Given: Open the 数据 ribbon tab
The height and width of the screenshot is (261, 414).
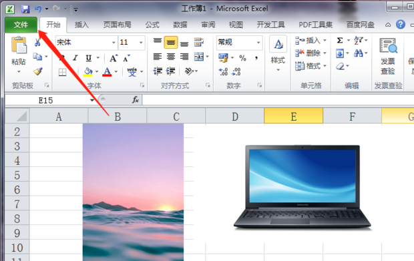Looking at the screenshot, I should 180,25.
